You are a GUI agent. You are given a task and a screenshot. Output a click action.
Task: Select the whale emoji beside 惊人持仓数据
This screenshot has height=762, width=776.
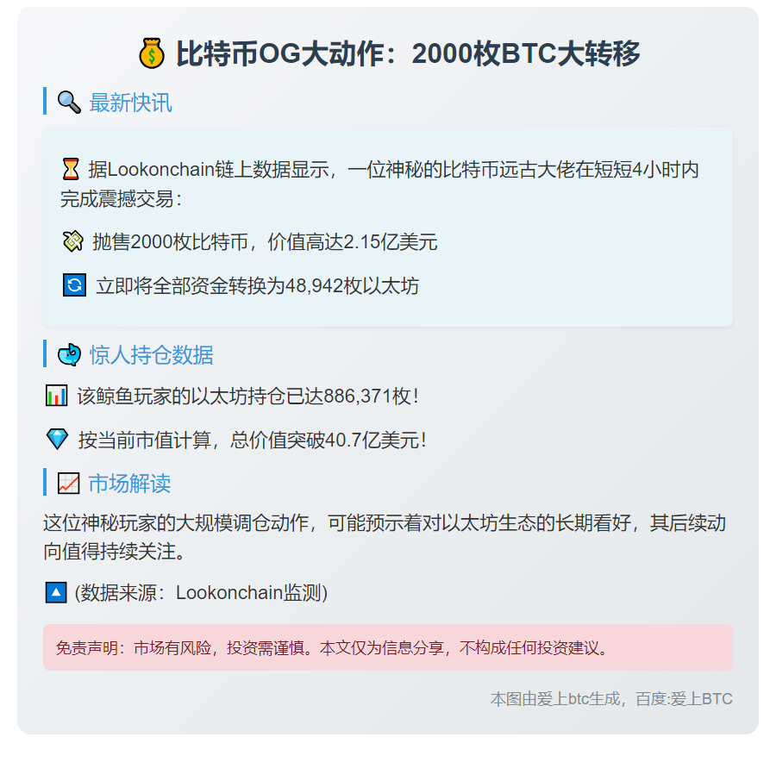click(69, 354)
